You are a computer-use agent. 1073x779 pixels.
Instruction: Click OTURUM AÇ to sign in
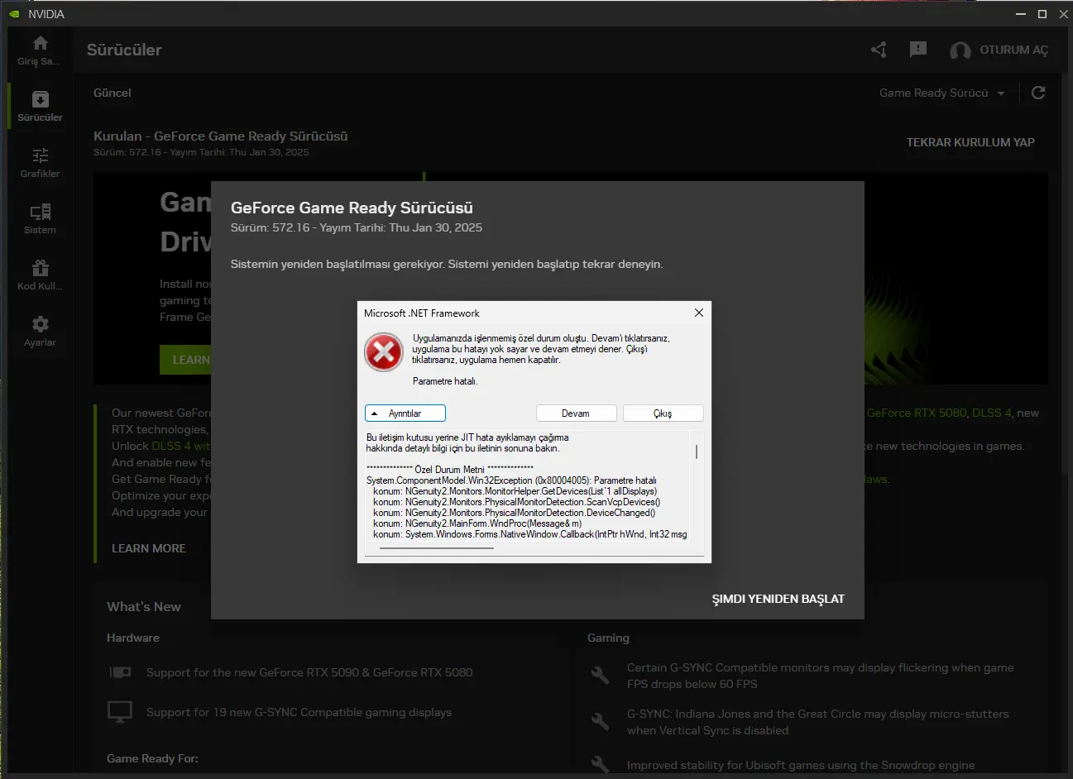click(1013, 50)
